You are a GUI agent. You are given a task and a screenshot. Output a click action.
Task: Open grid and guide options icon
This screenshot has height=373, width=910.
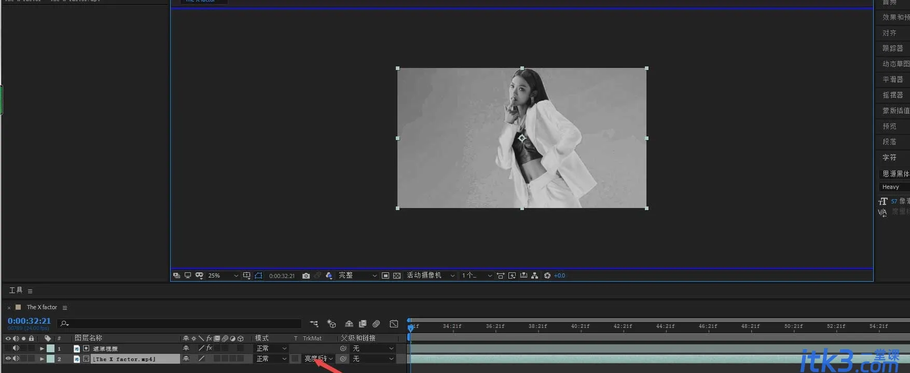tap(247, 275)
